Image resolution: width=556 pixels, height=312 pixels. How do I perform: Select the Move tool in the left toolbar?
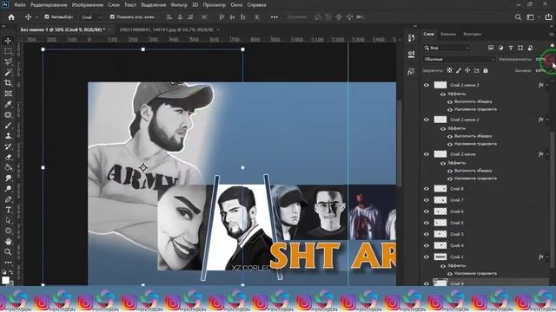(8, 41)
